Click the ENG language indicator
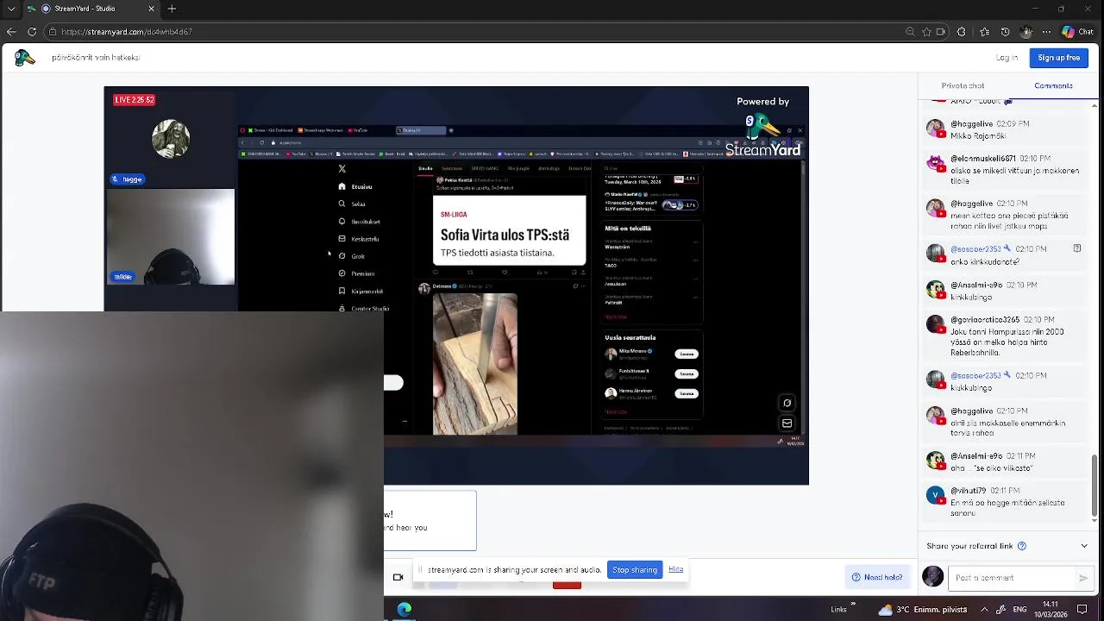 (x=1019, y=609)
